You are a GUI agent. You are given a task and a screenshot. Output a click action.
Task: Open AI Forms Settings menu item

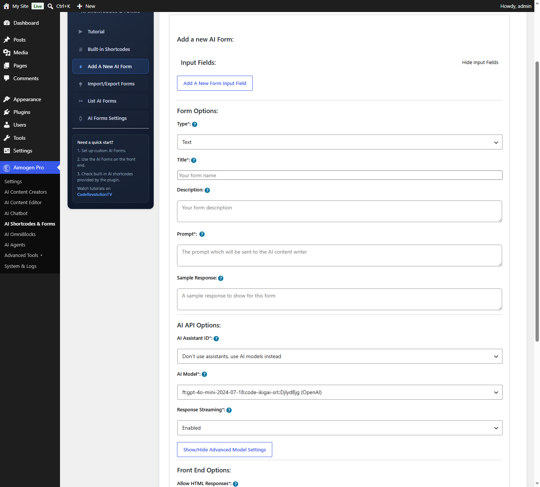[x=111, y=118]
